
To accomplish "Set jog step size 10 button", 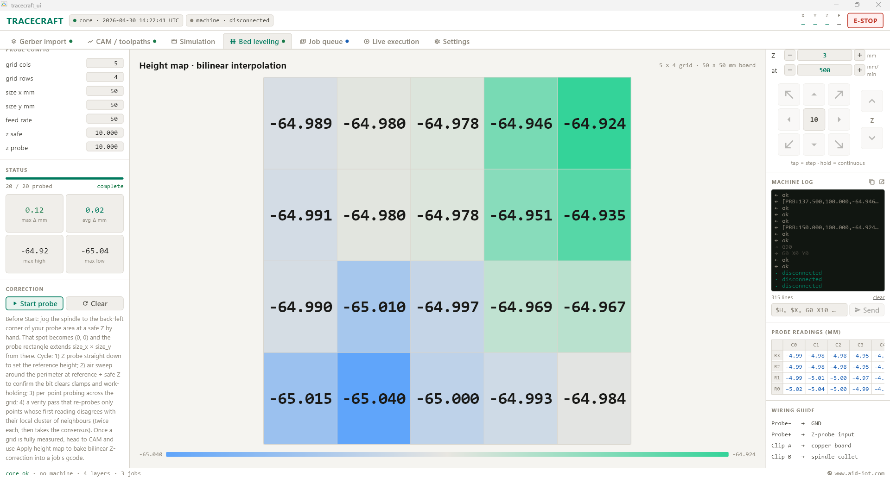I will coord(814,119).
